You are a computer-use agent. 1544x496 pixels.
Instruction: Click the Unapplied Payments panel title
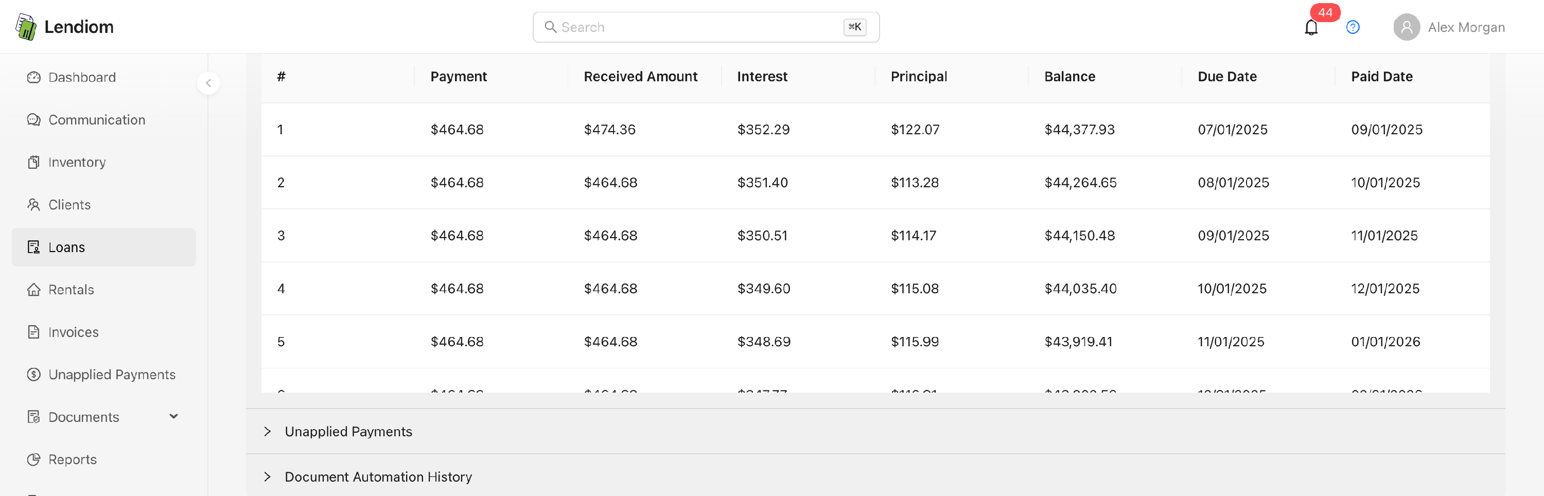pos(348,431)
